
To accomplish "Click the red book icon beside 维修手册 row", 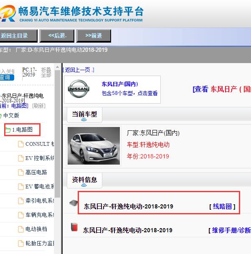I will [x=74, y=227].
